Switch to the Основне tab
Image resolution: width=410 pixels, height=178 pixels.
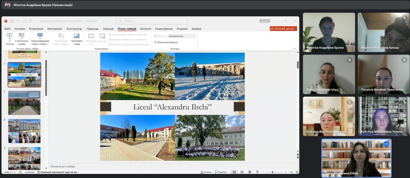(x=20, y=29)
